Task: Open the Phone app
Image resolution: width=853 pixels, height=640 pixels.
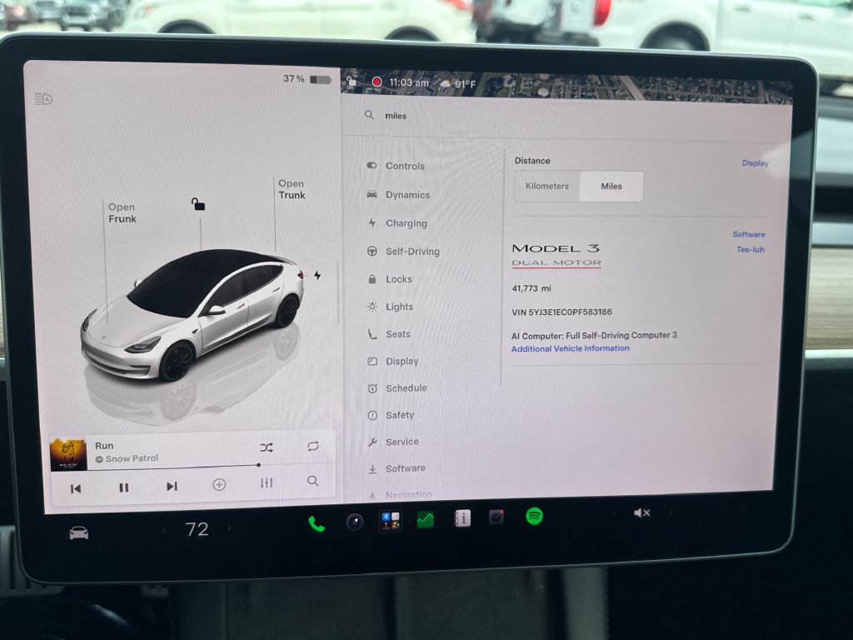Action: tap(317, 524)
